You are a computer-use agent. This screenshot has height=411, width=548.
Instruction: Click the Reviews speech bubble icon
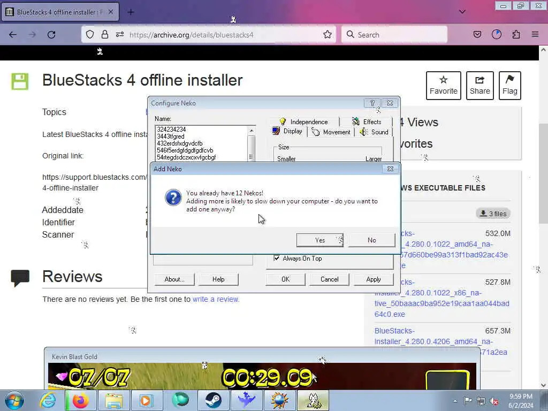point(20,278)
